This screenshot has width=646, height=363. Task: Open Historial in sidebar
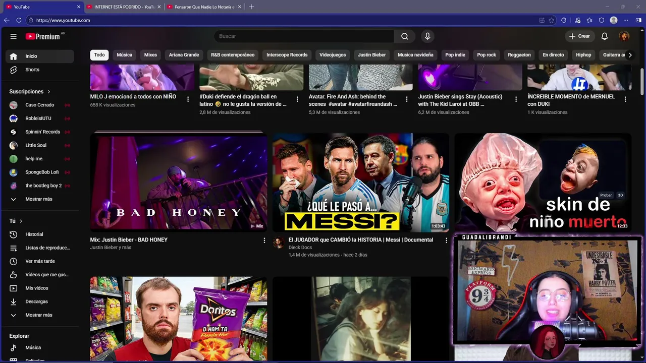(x=40, y=234)
